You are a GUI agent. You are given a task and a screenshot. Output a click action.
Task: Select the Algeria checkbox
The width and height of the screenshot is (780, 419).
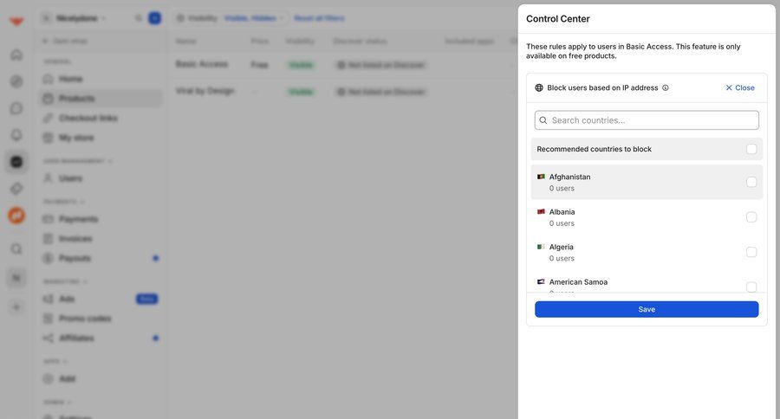(751, 252)
